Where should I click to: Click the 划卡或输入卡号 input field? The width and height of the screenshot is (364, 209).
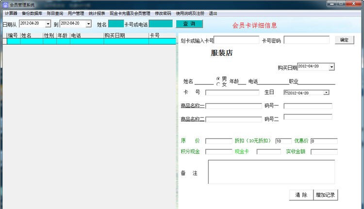[x=236, y=40]
